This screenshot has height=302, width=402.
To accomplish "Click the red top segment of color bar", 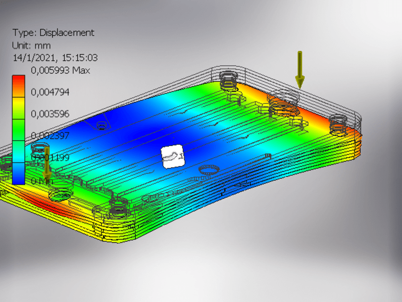I will [18, 86].
